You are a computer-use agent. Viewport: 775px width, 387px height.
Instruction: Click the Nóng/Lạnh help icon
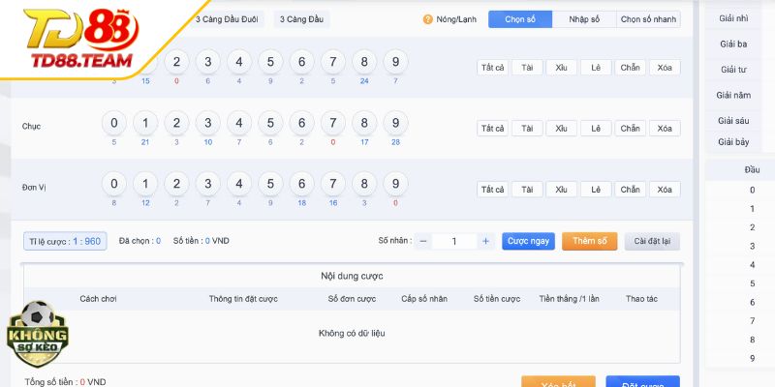pyautogui.click(x=428, y=19)
